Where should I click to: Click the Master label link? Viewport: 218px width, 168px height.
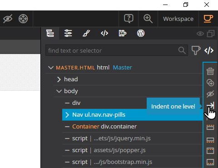122,68
